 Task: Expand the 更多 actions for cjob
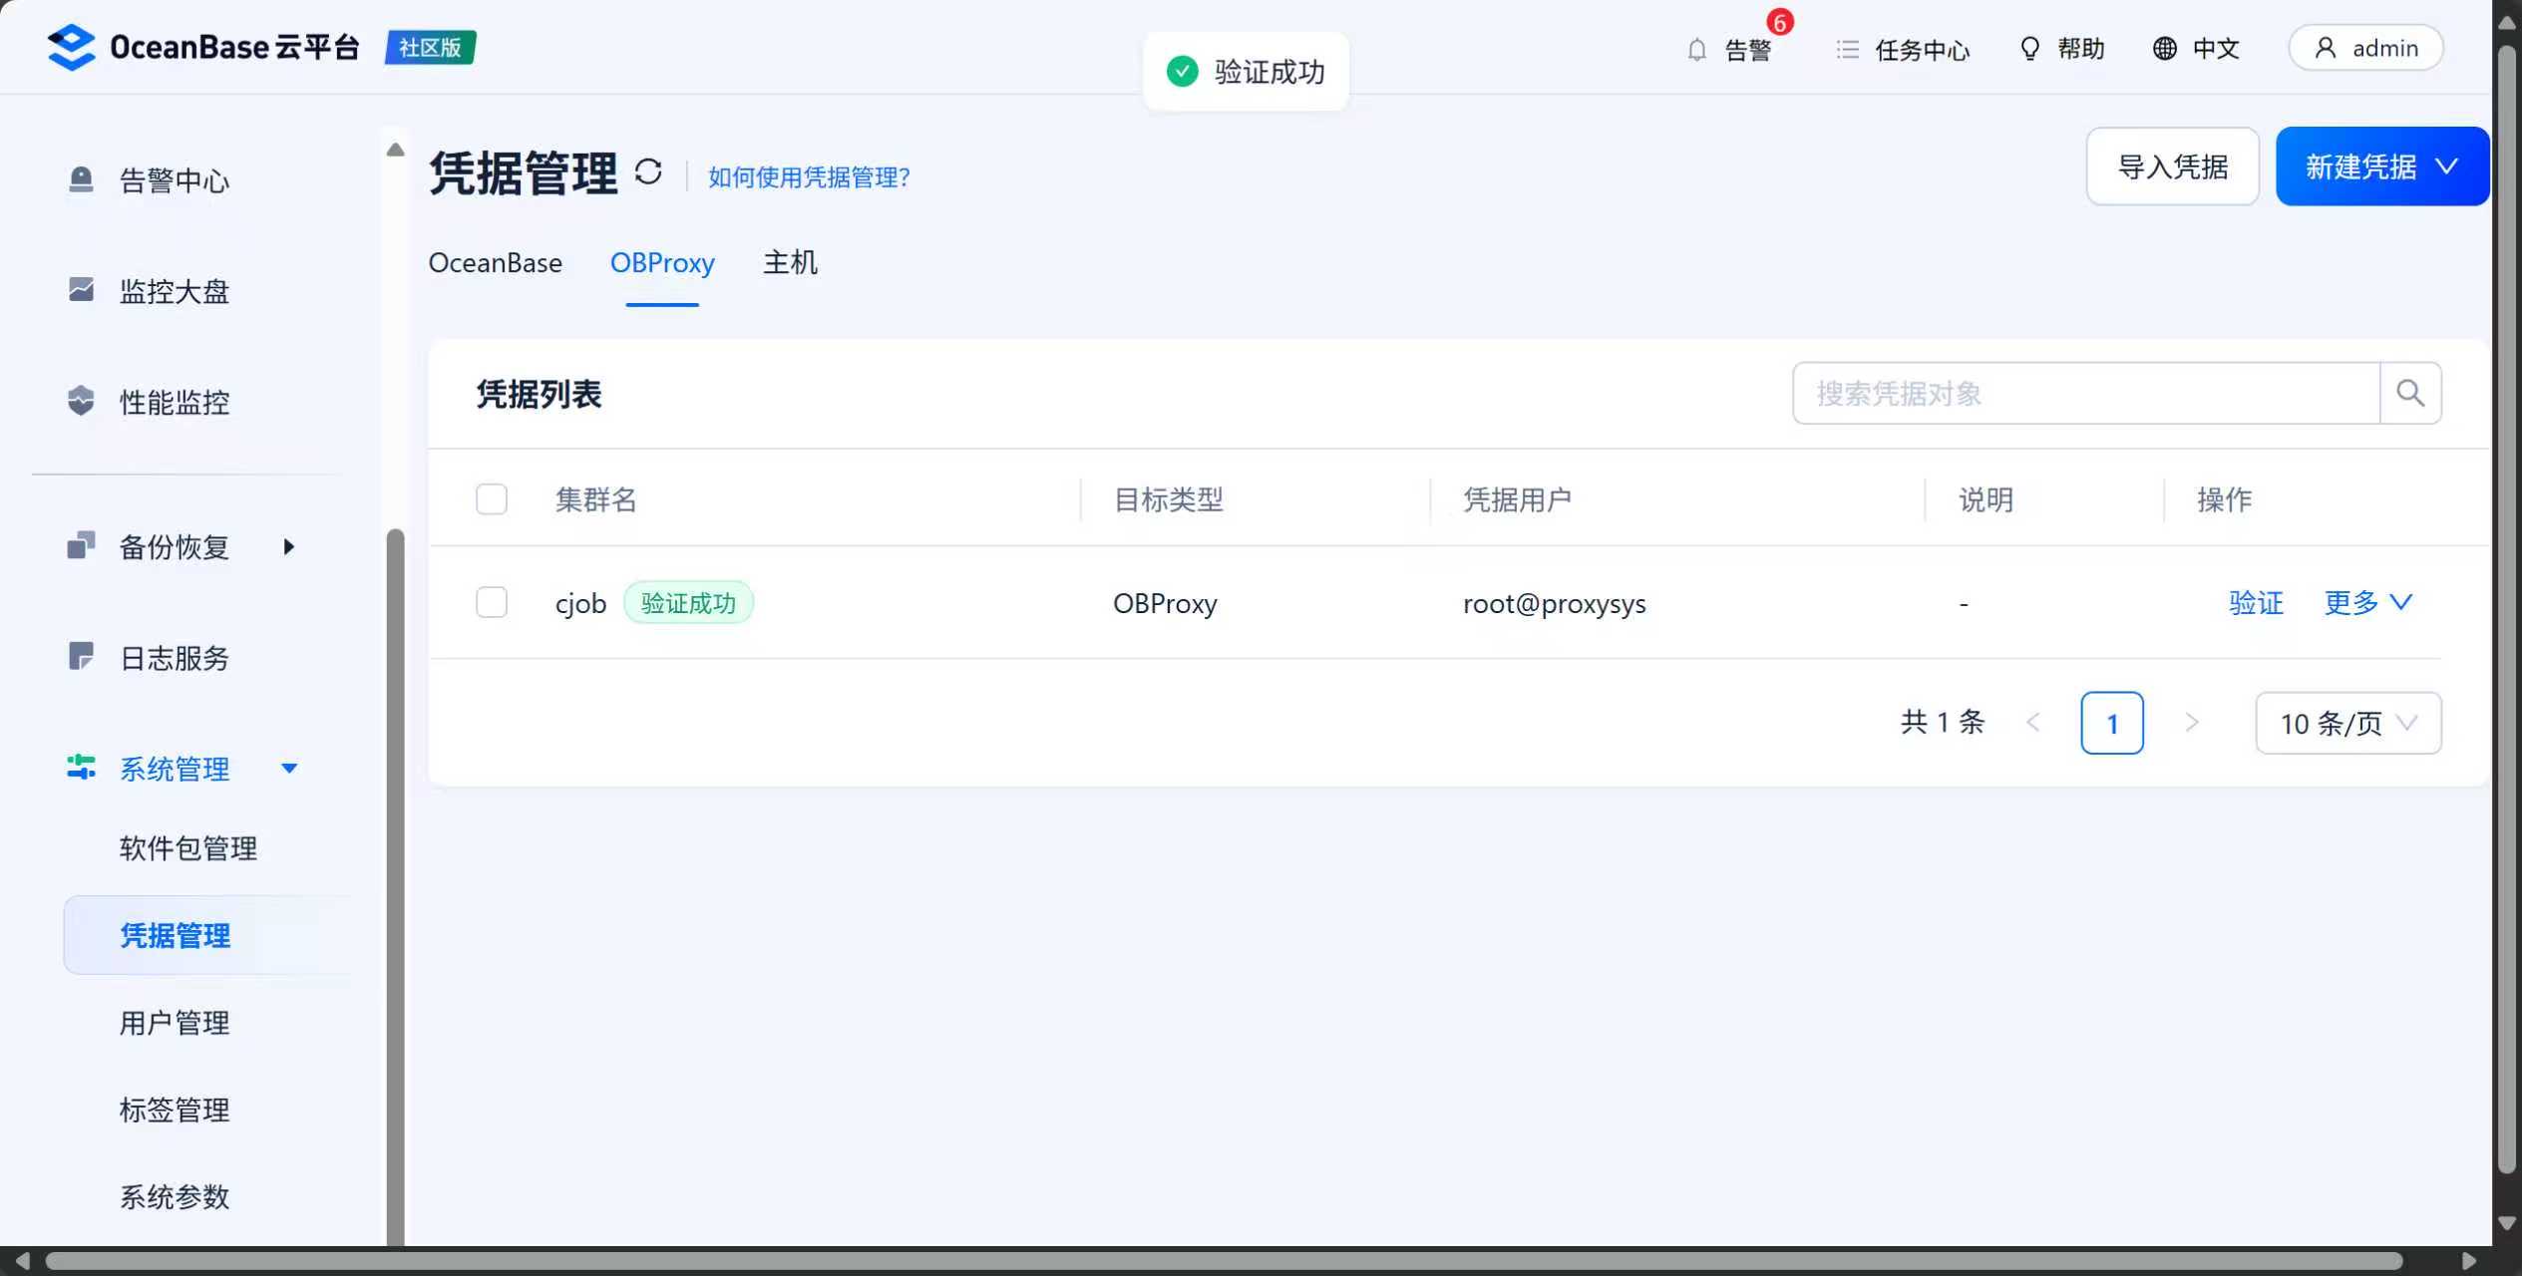point(2368,602)
